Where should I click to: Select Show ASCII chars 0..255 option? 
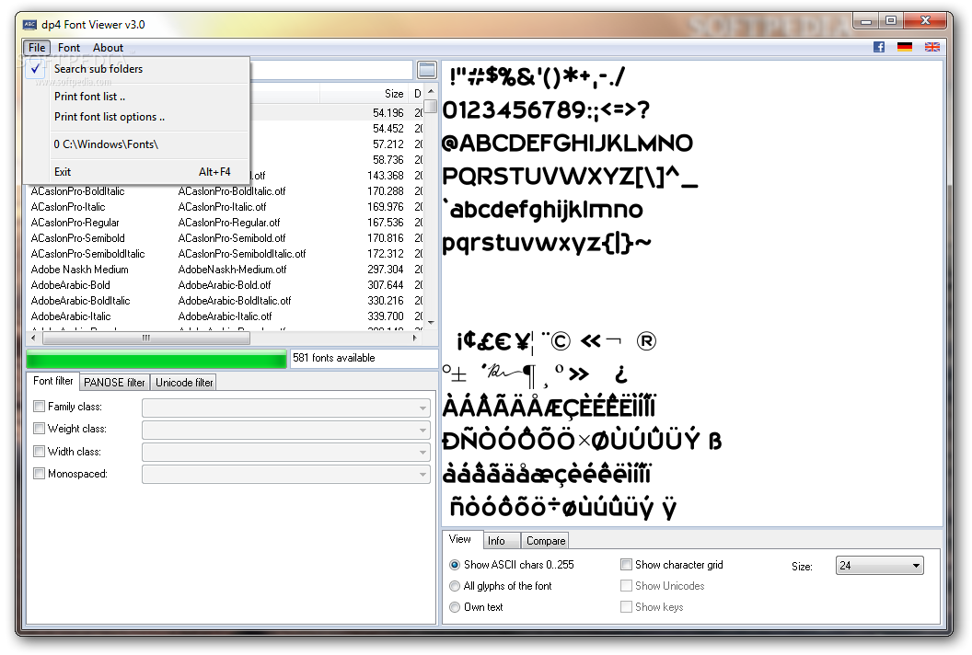pos(455,565)
